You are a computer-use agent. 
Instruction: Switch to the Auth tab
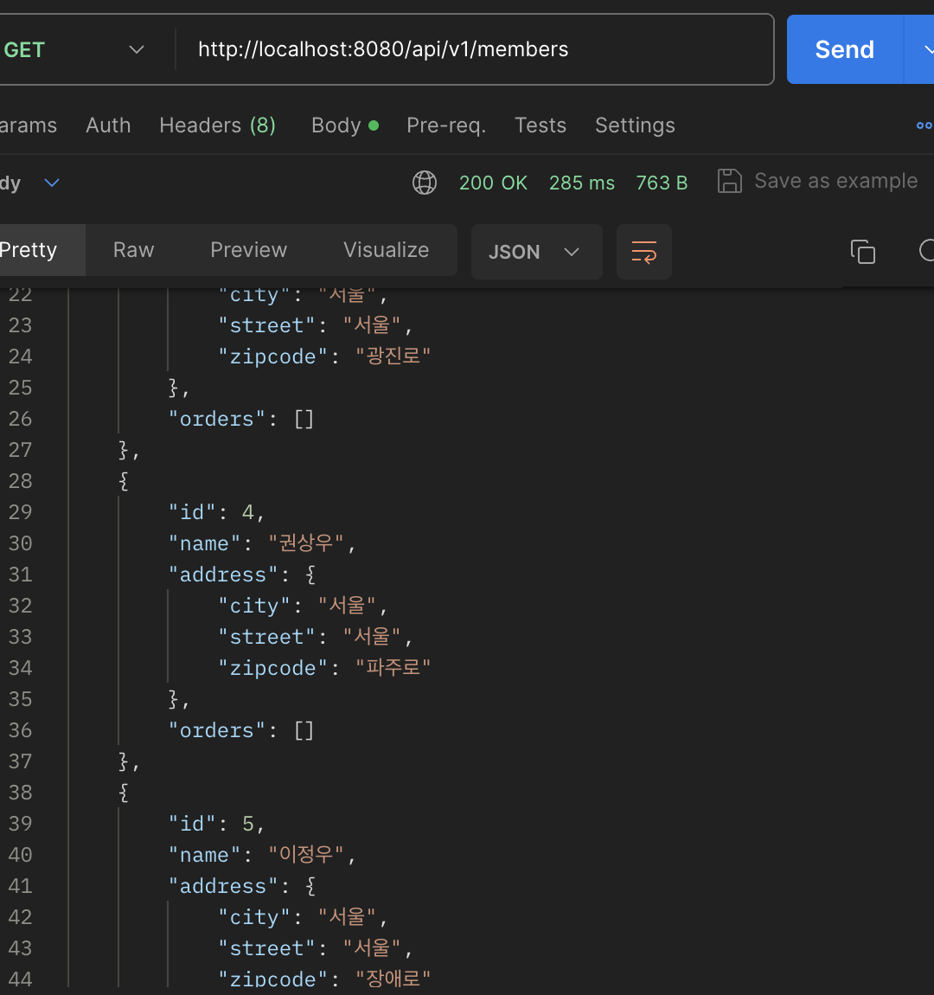click(x=108, y=125)
